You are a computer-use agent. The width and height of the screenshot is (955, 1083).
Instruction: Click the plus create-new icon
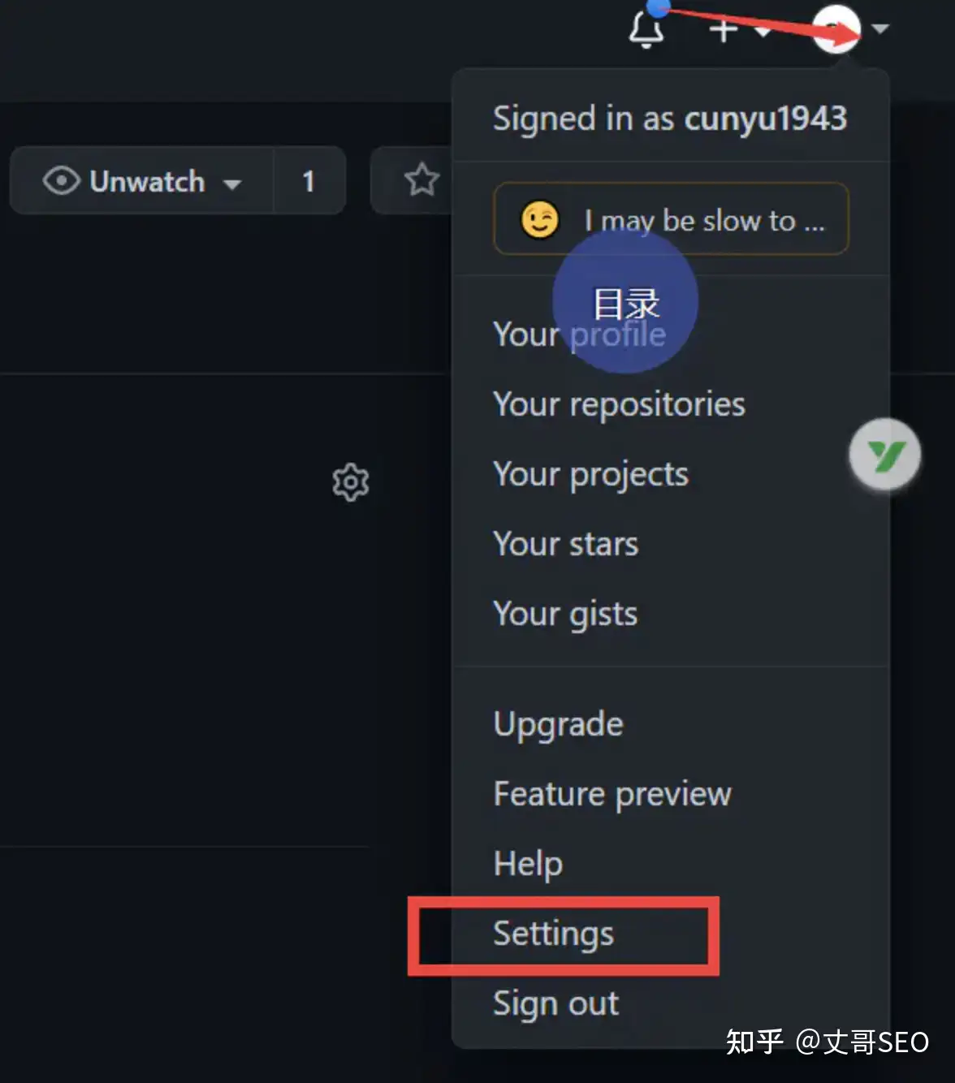[x=723, y=30]
